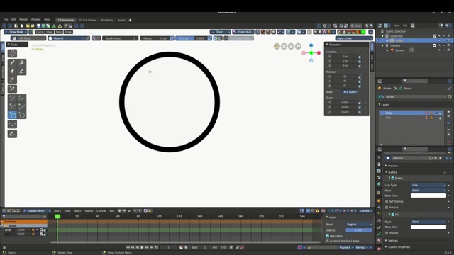Screen dimensions: 454x255
Task: Switch to the Rendering workspace tab
Action: 107,20
